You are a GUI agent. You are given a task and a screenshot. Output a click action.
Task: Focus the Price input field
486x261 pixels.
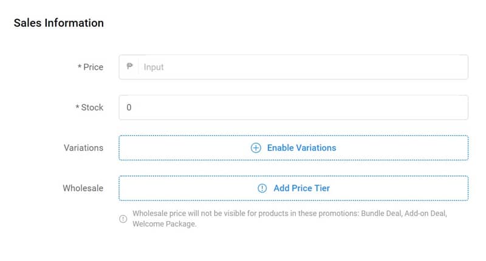point(304,67)
